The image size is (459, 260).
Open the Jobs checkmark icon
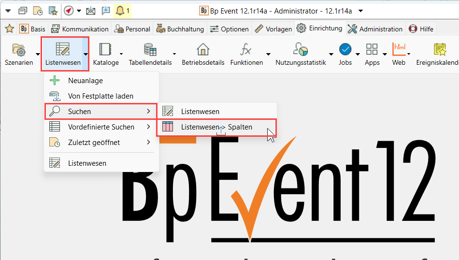point(345,50)
